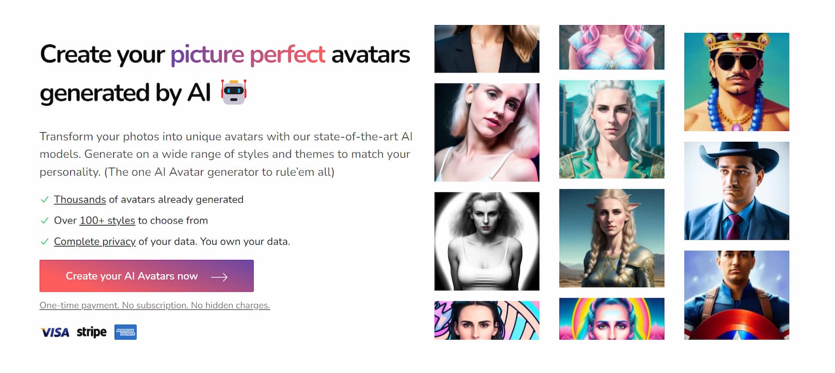Open the Complete privacy link
Image resolution: width=835 pixels, height=373 pixels.
[x=94, y=242]
